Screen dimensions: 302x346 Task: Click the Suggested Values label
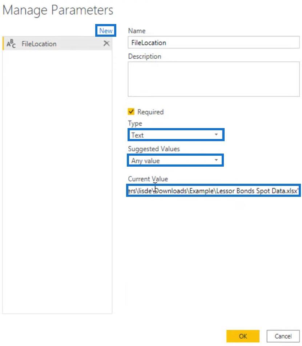[x=154, y=149]
